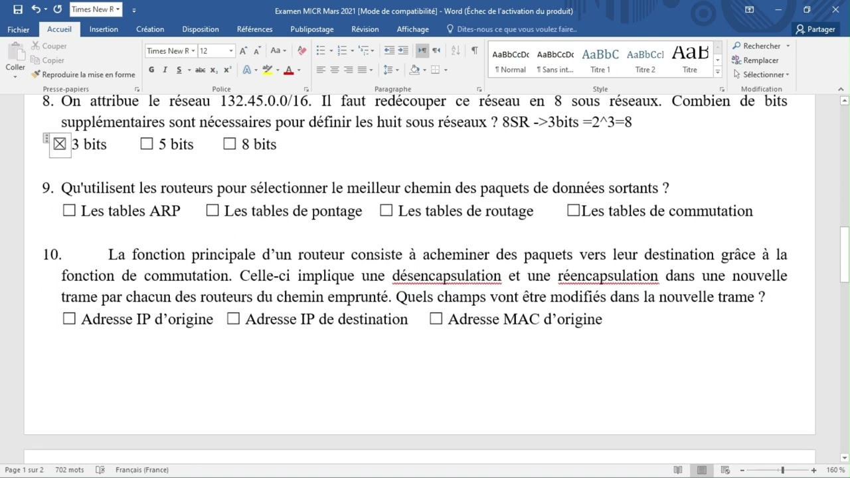Align text right
Screen dimensions: 850x478
[x=348, y=70]
